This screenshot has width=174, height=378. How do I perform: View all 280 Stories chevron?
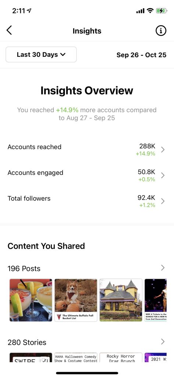(x=163, y=341)
